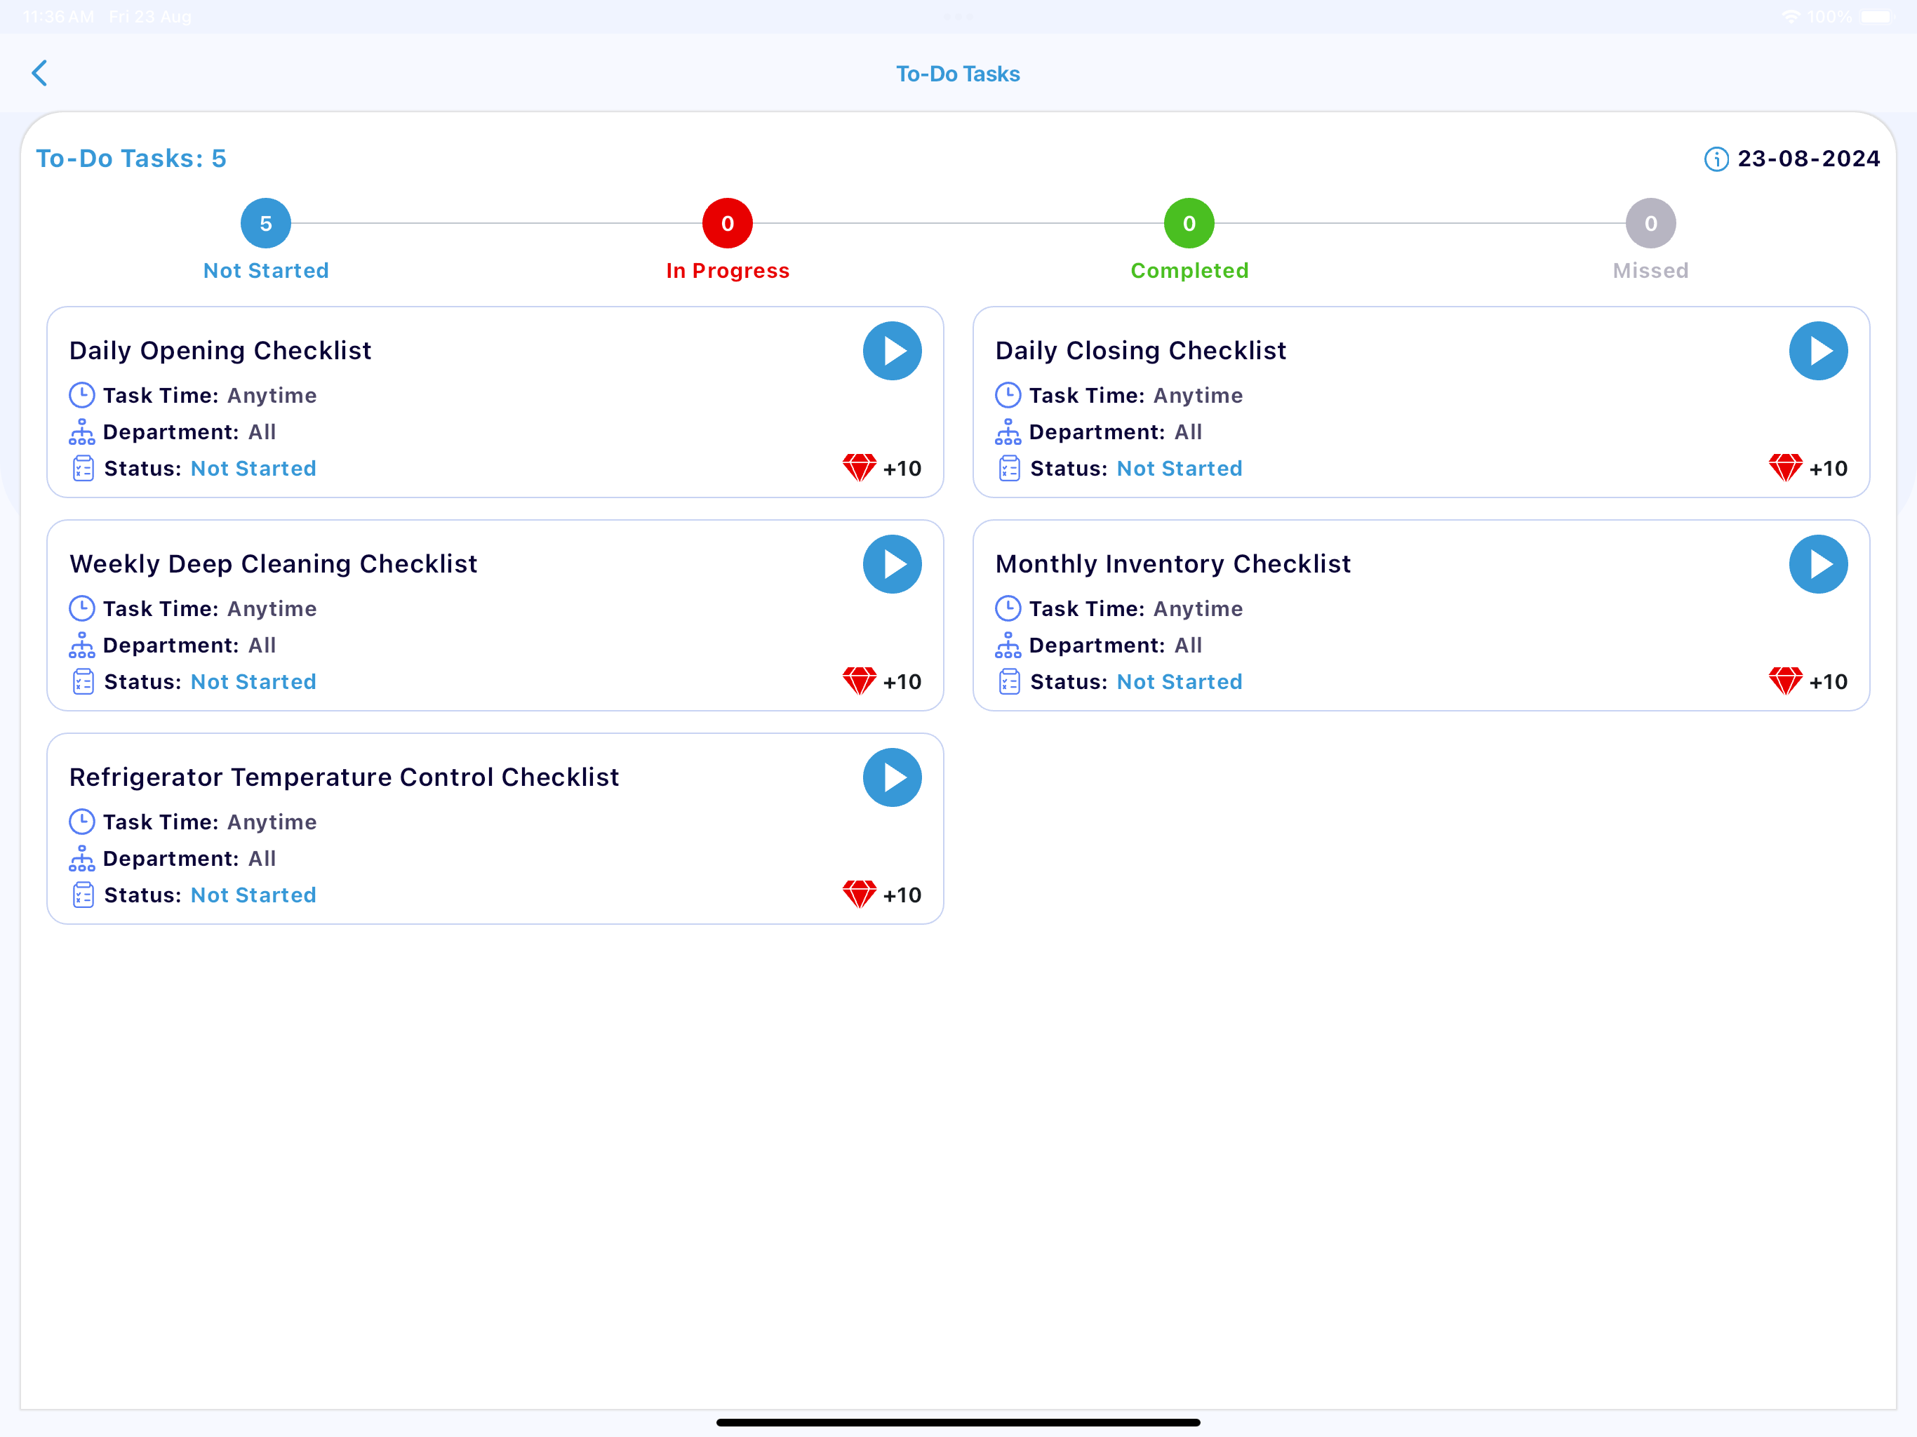This screenshot has height=1437, width=1917.
Task: Go back using the back chevron
Action: click(39, 74)
